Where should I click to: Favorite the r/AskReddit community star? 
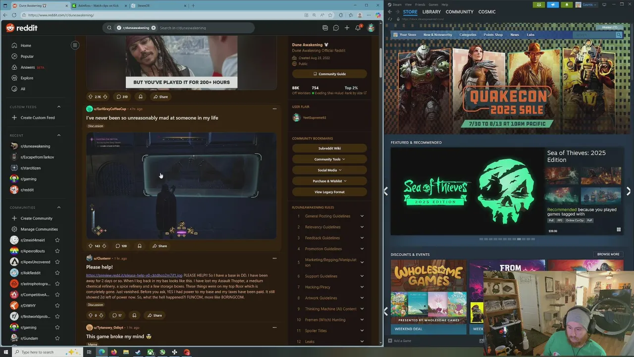[57, 273]
